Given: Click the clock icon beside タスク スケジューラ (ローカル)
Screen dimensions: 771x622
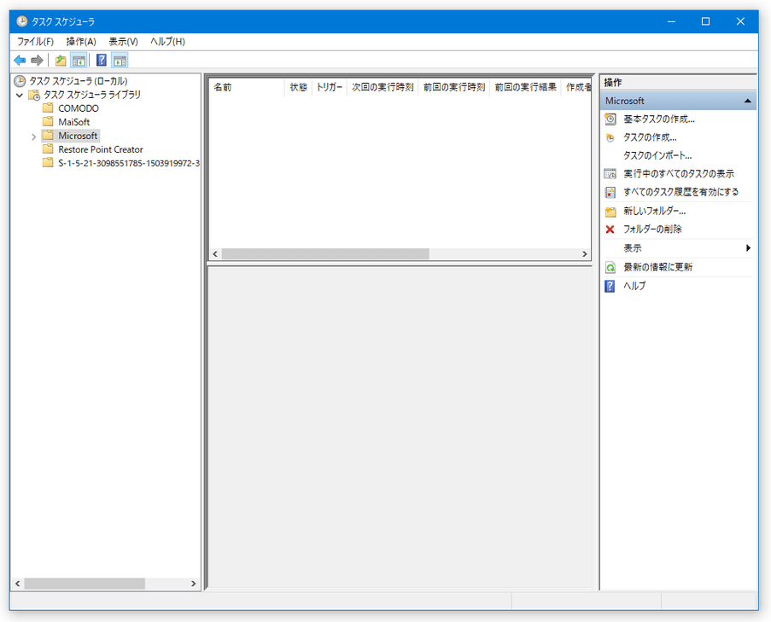Looking at the screenshot, I should [20, 81].
